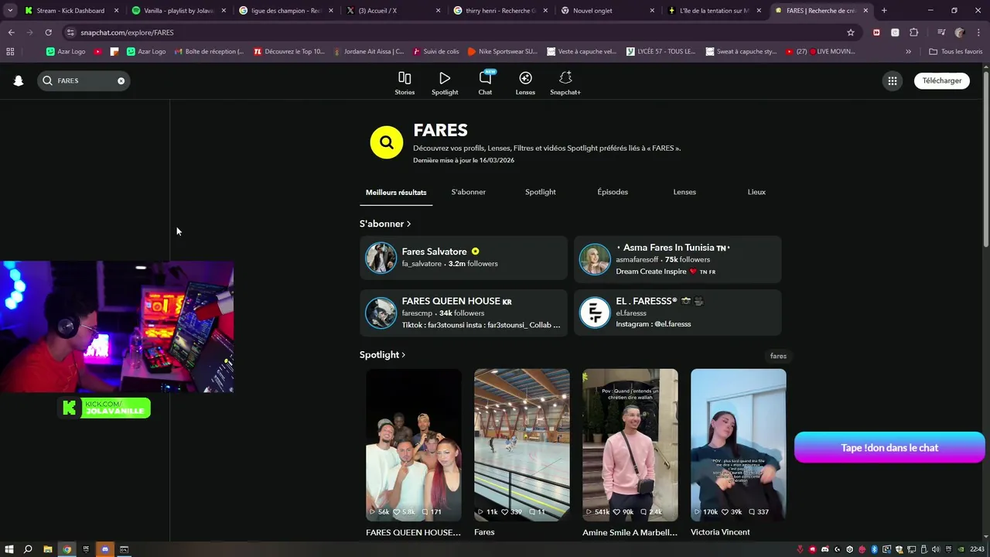Expand the S'abonner section heading
Viewport: 990px width, 557px height.
(x=385, y=224)
